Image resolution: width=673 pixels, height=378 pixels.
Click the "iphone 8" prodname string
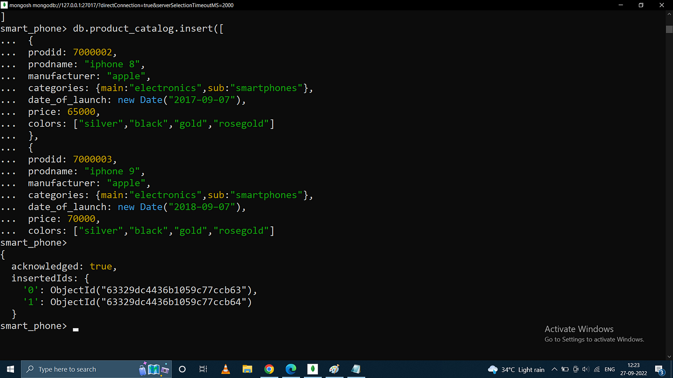[112, 64]
